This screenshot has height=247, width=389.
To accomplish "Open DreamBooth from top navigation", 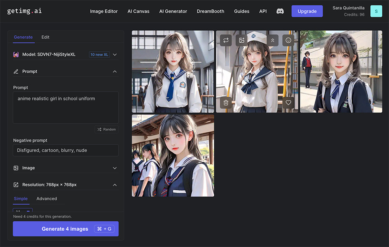I will click(x=210, y=11).
